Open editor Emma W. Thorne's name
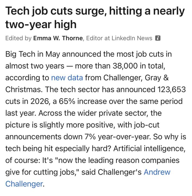This screenshot has width=192, height=196. pos(58,38)
